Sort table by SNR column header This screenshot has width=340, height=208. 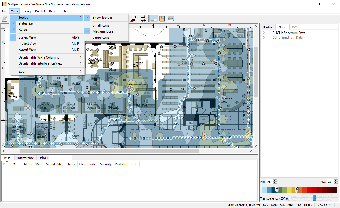click(x=62, y=164)
